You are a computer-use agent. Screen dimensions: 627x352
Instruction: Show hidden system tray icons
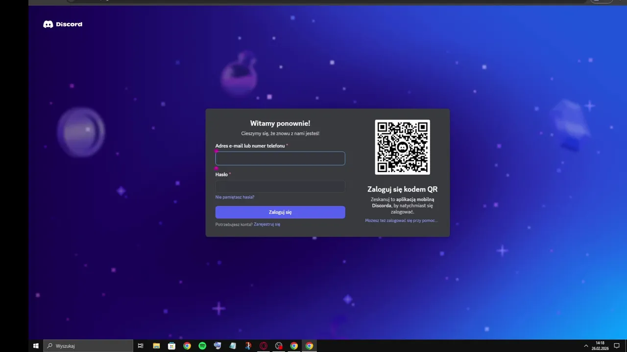pyautogui.click(x=586, y=346)
